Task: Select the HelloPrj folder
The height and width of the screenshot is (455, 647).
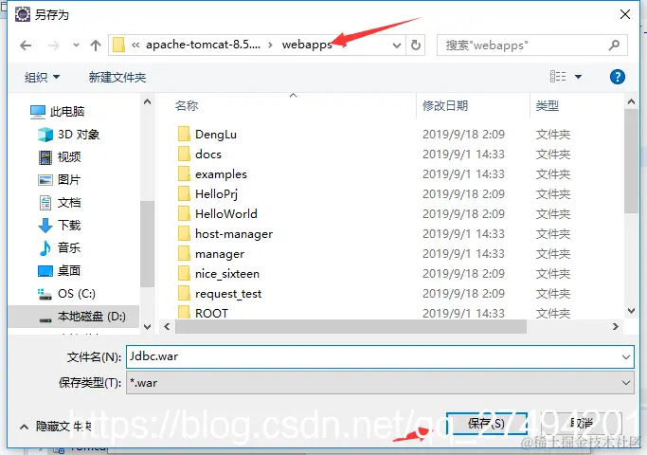Action: pyautogui.click(x=216, y=194)
